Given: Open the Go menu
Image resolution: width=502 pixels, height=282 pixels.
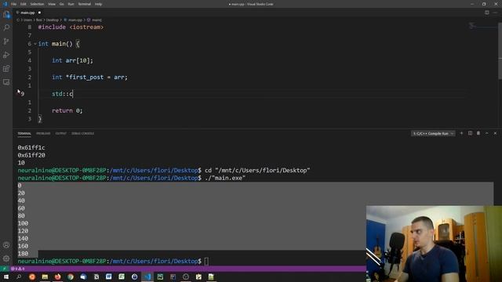Looking at the screenshot, I should pos(61,4).
